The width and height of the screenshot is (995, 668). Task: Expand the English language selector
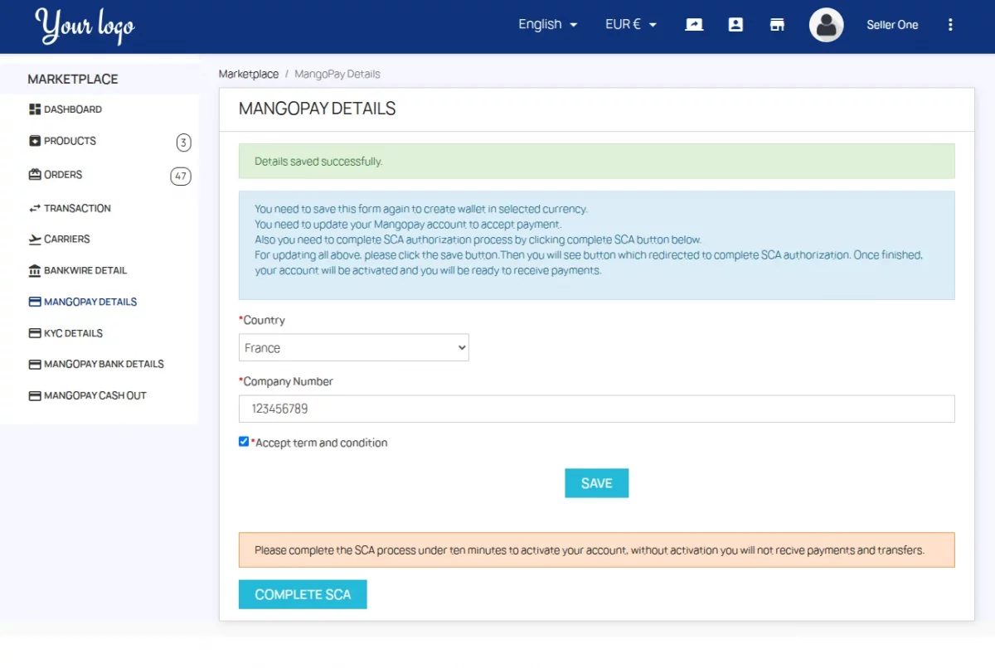(x=546, y=24)
